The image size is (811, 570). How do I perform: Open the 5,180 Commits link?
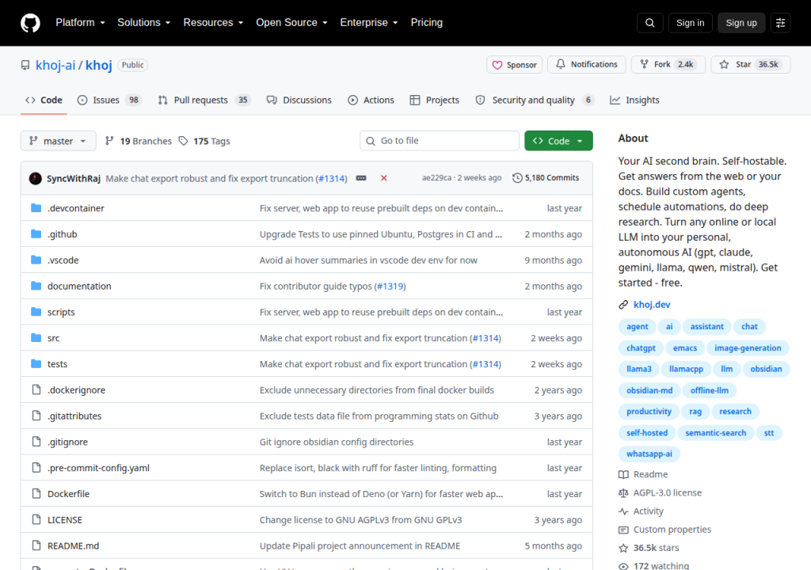click(546, 178)
